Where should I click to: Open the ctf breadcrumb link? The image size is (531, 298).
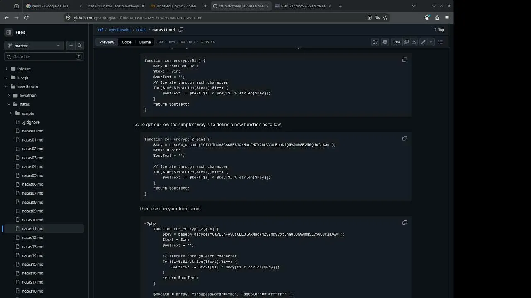coord(100,30)
